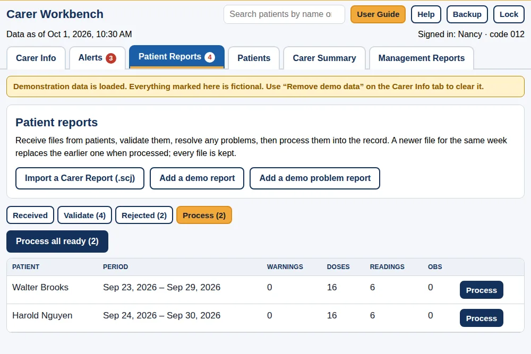Click the Patient reports heading

click(57, 122)
